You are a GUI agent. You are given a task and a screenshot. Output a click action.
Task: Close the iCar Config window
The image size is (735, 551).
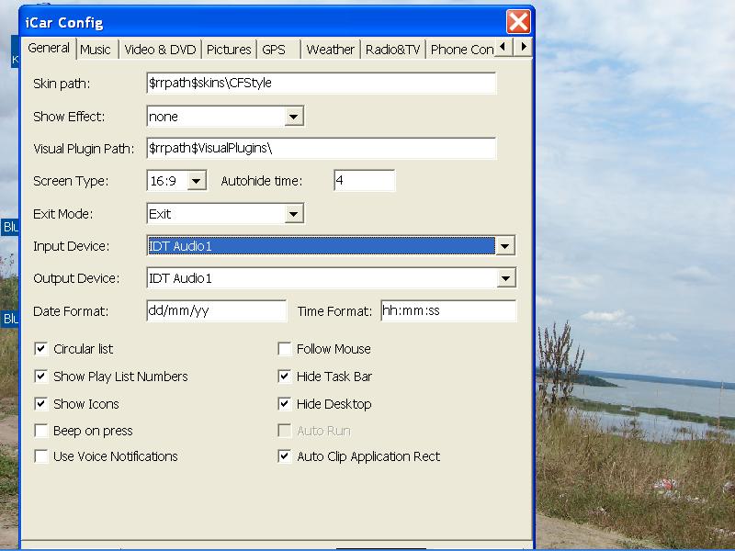tap(518, 22)
